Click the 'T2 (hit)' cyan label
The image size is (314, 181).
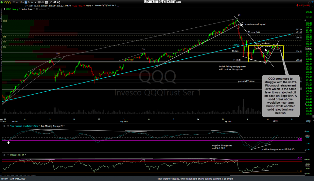click(x=236, y=45)
